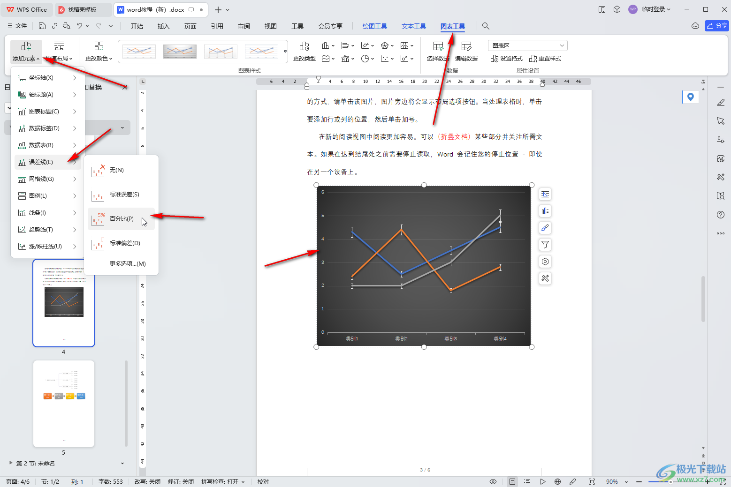Click the zoom slider handle
731x487 pixels.
[x=670, y=482]
